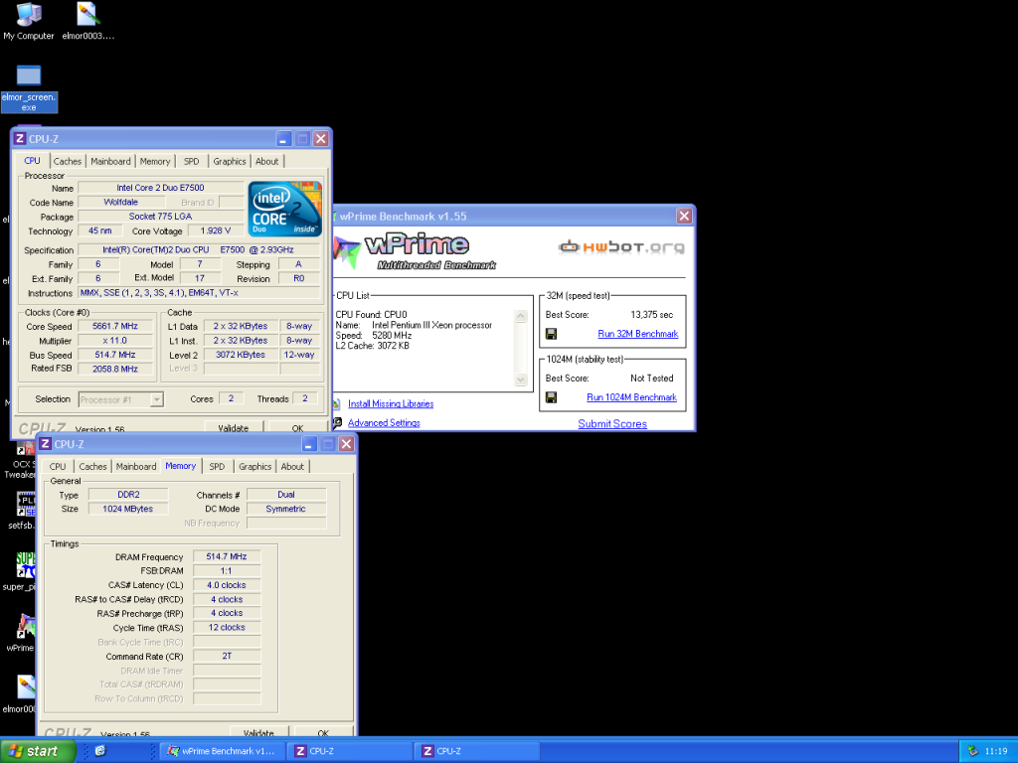Click the save icon under 1024M stability test
This screenshot has width=1018, height=763.
[x=551, y=397]
